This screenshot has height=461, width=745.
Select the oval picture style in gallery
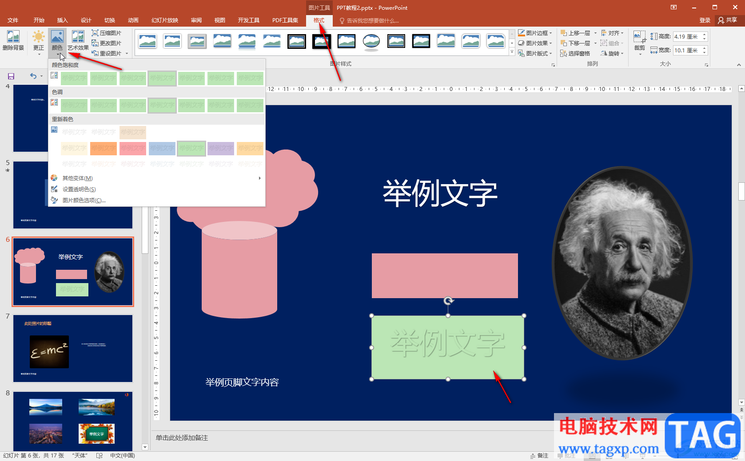point(371,41)
